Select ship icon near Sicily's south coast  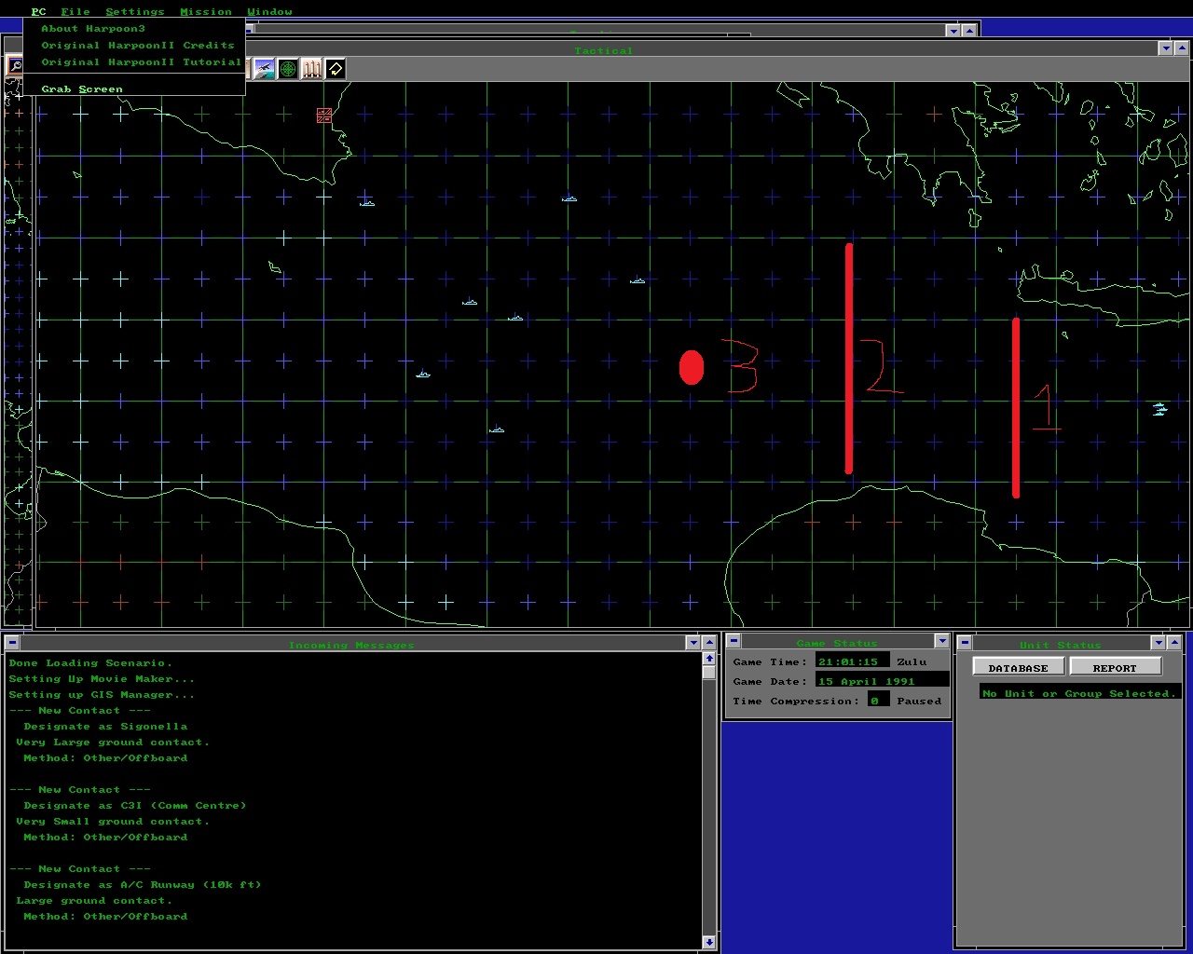click(367, 202)
